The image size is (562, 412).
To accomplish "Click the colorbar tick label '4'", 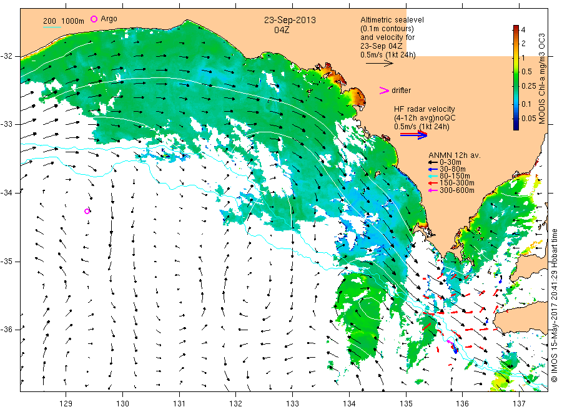I will (523, 30).
